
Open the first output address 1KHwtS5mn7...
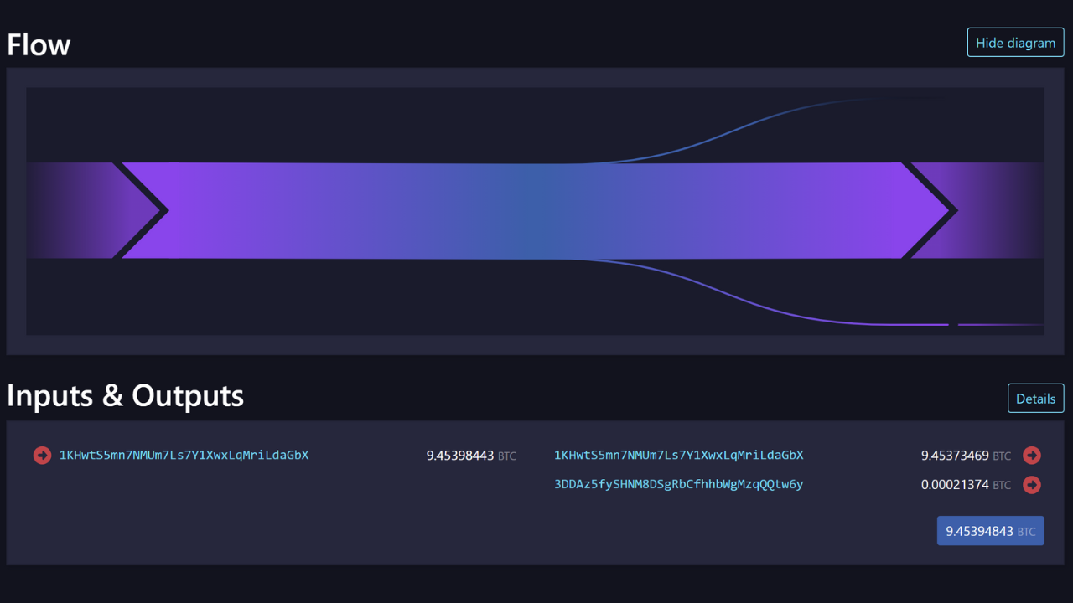coord(678,456)
